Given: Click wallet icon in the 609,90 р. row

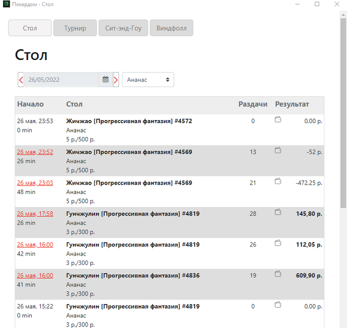Looking at the screenshot, I should 278,274.
